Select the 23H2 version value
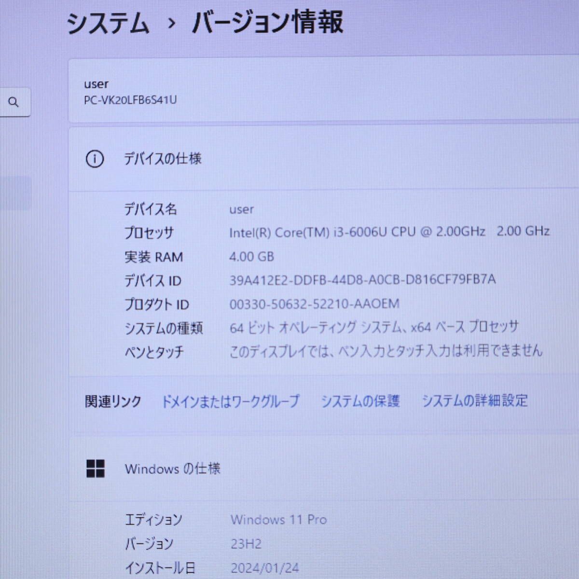 tap(246, 544)
